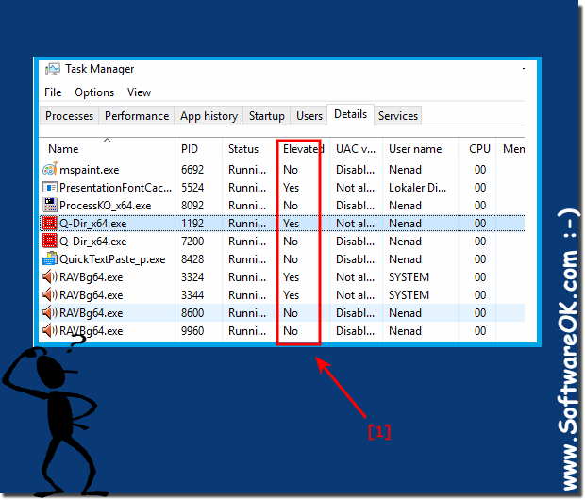Screen dimensions: 585x500
Task: Click SYSTEM user name for PID 3324
Action: point(409,277)
